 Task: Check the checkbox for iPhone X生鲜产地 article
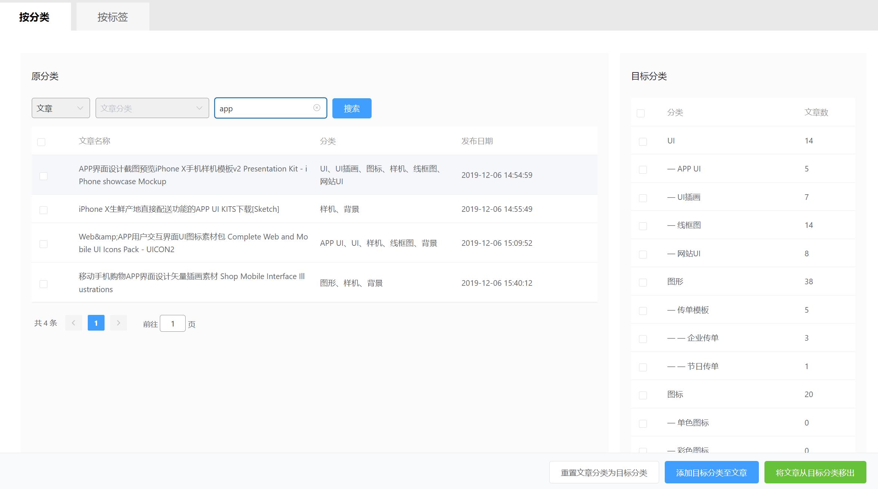[44, 210]
